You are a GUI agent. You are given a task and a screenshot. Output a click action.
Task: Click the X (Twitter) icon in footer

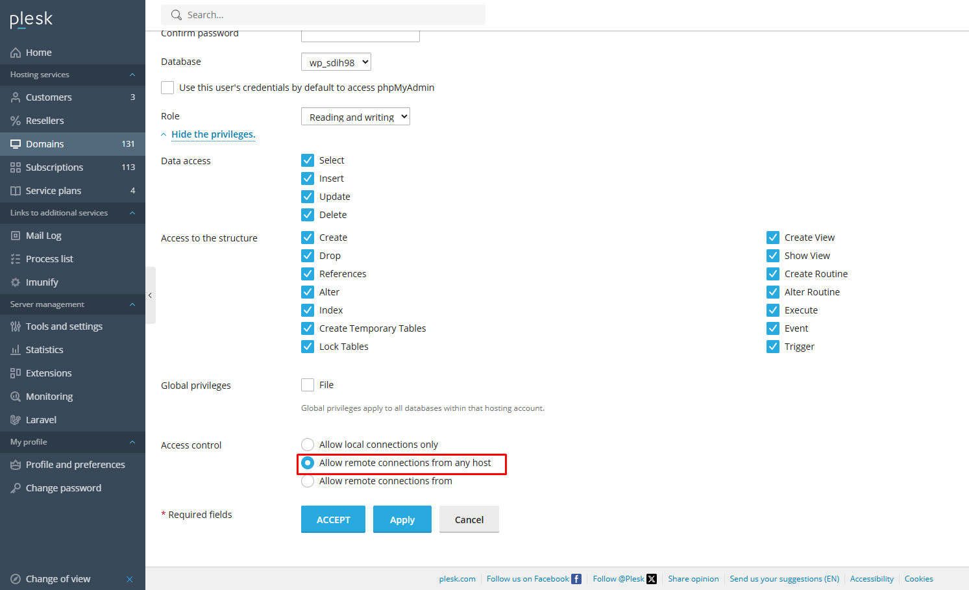[x=652, y=579]
